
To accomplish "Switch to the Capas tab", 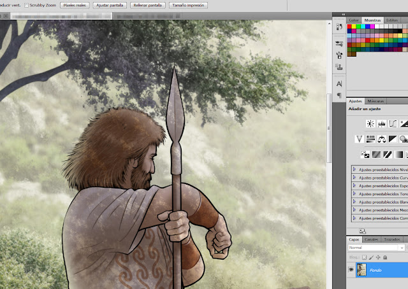I will point(354,239).
